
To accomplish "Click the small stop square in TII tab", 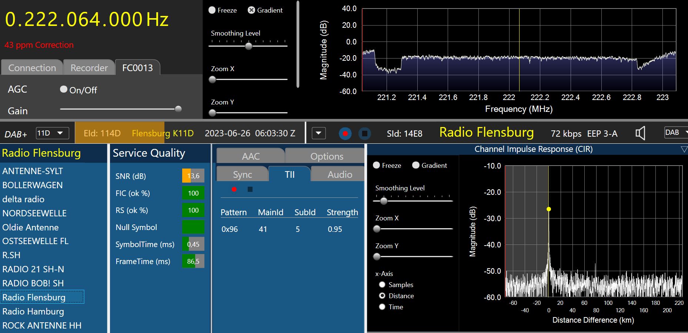I will (250, 189).
